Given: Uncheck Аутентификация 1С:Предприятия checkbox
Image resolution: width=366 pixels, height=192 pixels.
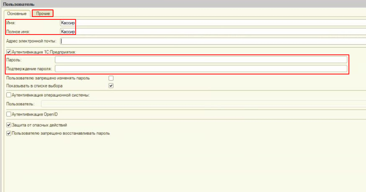Looking at the screenshot, I should click(9, 52).
